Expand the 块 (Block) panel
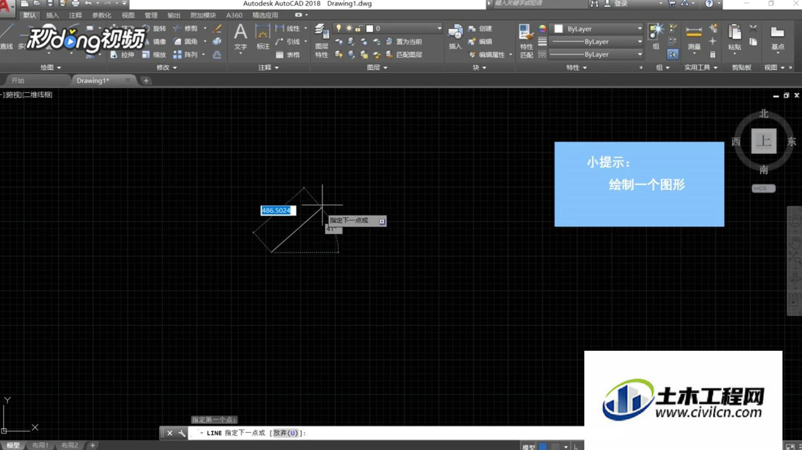The width and height of the screenshot is (802, 450). click(479, 67)
